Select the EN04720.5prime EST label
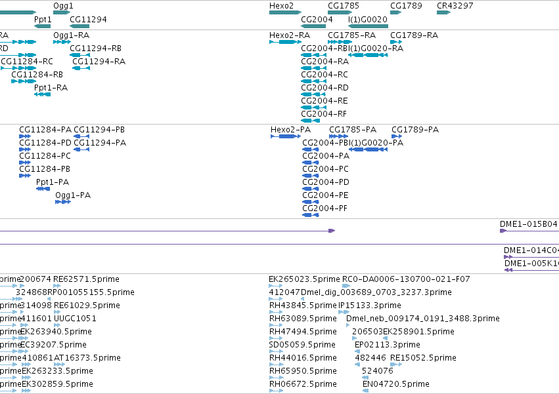Viewport: 559px width, 394px height. tap(396, 384)
